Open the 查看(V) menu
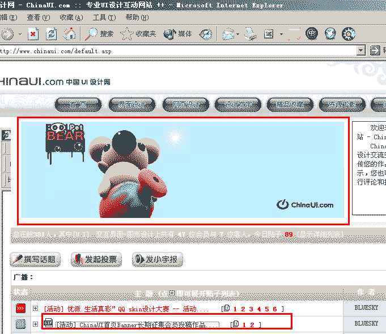 tap(39, 18)
